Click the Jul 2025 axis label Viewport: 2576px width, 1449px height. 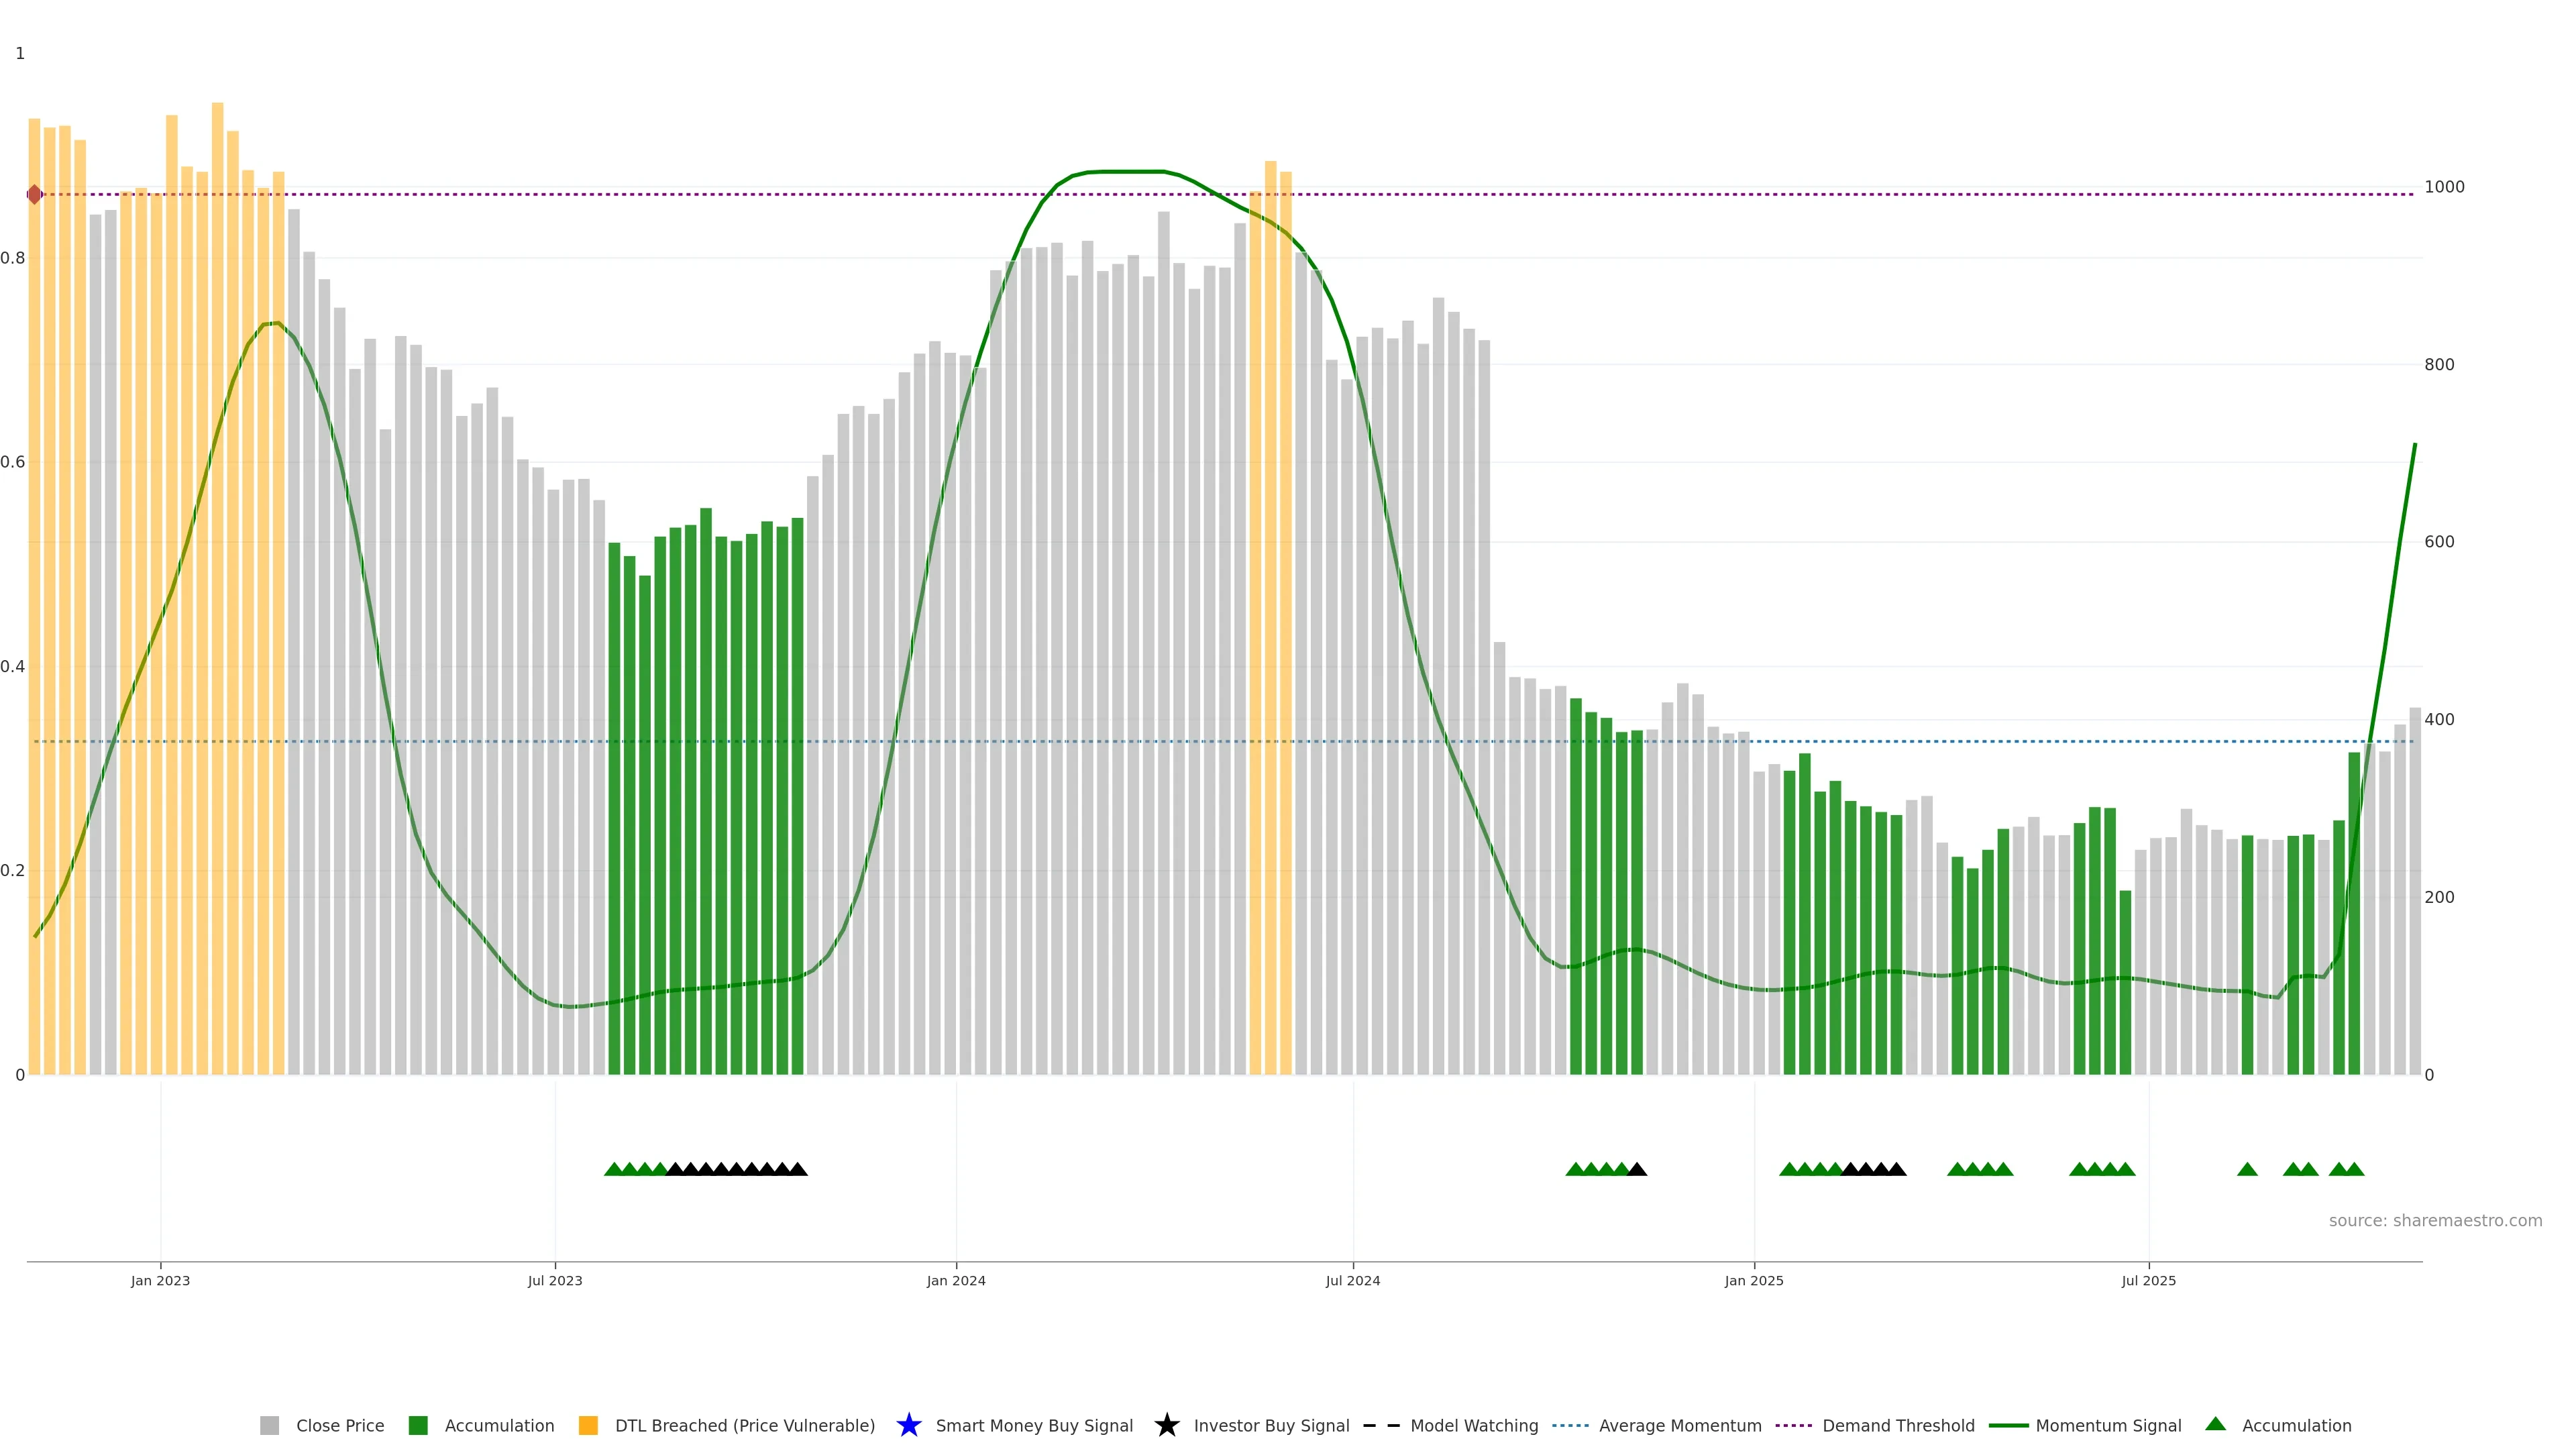coord(2148,1280)
